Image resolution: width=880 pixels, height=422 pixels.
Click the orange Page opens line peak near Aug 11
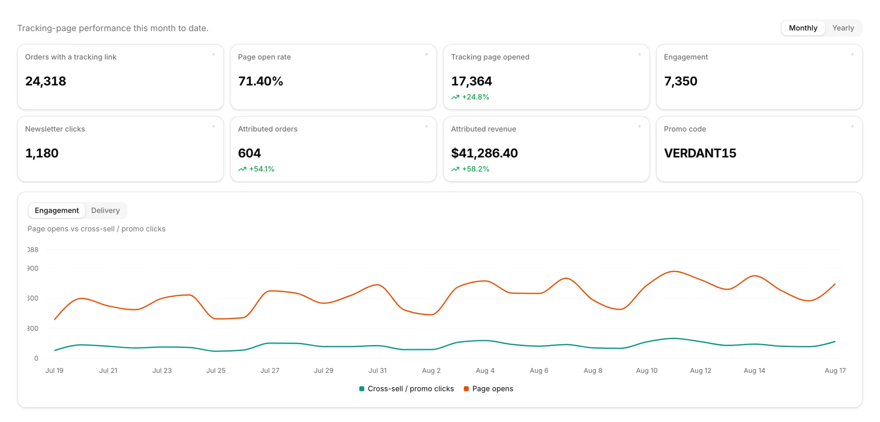(x=674, y=271)
